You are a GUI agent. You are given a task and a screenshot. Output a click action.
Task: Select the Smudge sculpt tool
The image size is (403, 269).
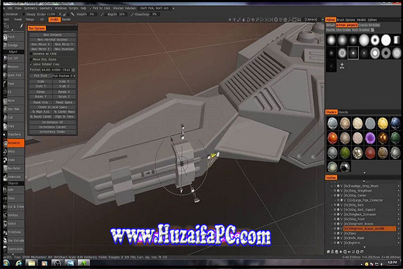point(13,45)
